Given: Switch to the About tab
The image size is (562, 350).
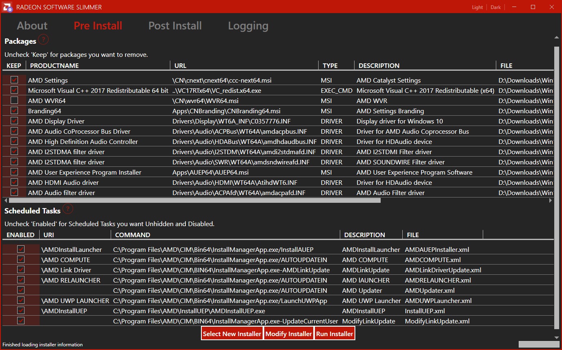Looking at the screenshot, I should pyautogui.click(x=32, y=26).
